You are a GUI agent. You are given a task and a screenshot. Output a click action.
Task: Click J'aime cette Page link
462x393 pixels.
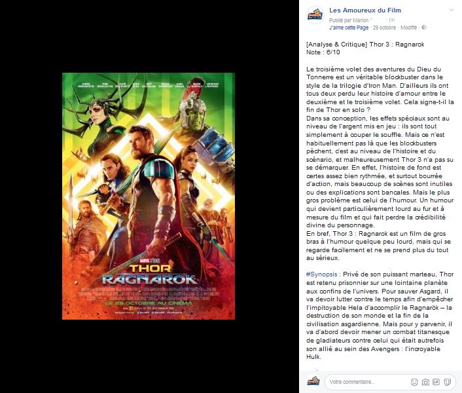(x=349, y=28)
